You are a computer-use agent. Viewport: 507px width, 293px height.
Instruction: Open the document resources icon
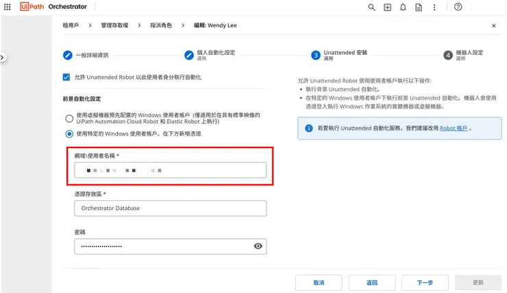[x=419, y=7]
